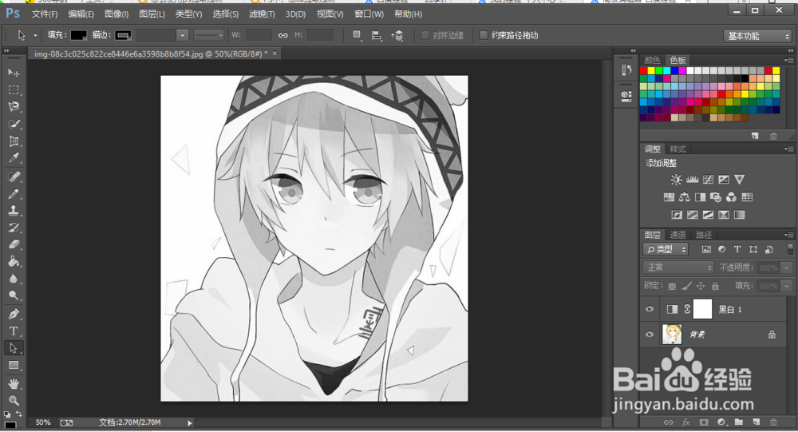Open the stroke line style dropdown
This screenshot has width=798, height=432.
click(x=208, y=35)
